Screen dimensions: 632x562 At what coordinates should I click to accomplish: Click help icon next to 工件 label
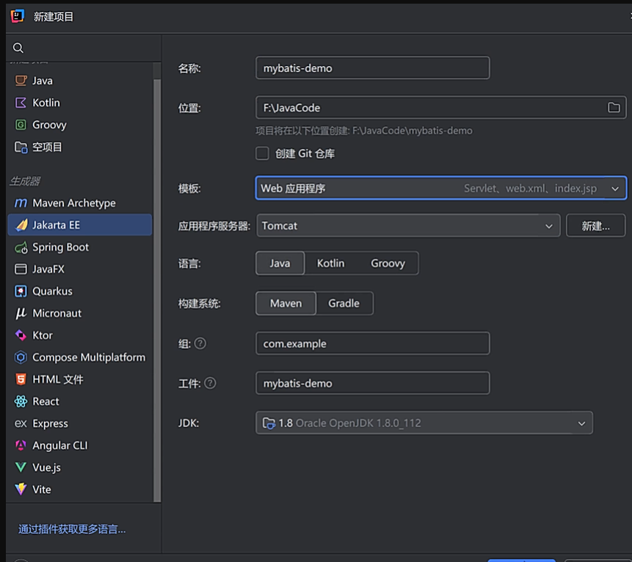coord(210,383)
